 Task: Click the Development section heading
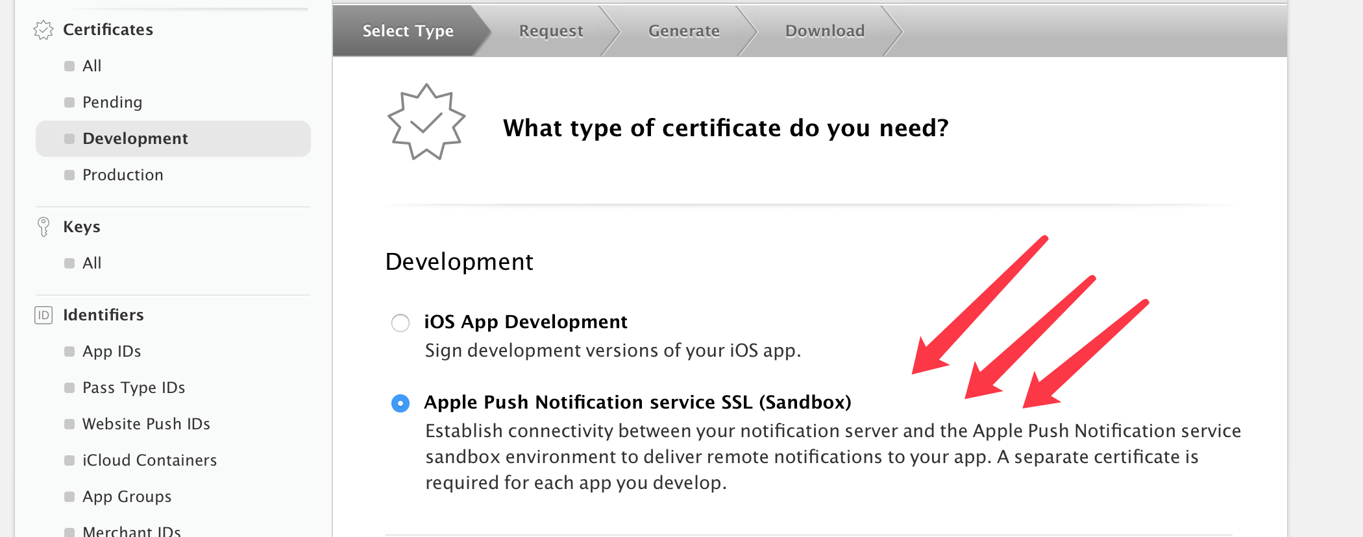click(459, 262)
